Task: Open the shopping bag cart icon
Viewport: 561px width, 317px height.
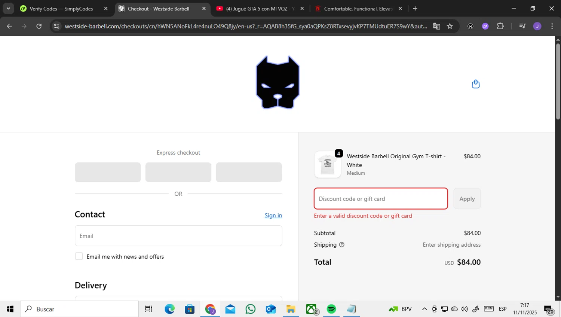Action: click(476, 84)
